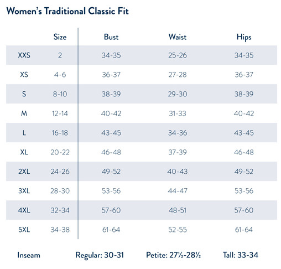
Task: Click the XS size 4-6 cell
Action: [60, 75]
